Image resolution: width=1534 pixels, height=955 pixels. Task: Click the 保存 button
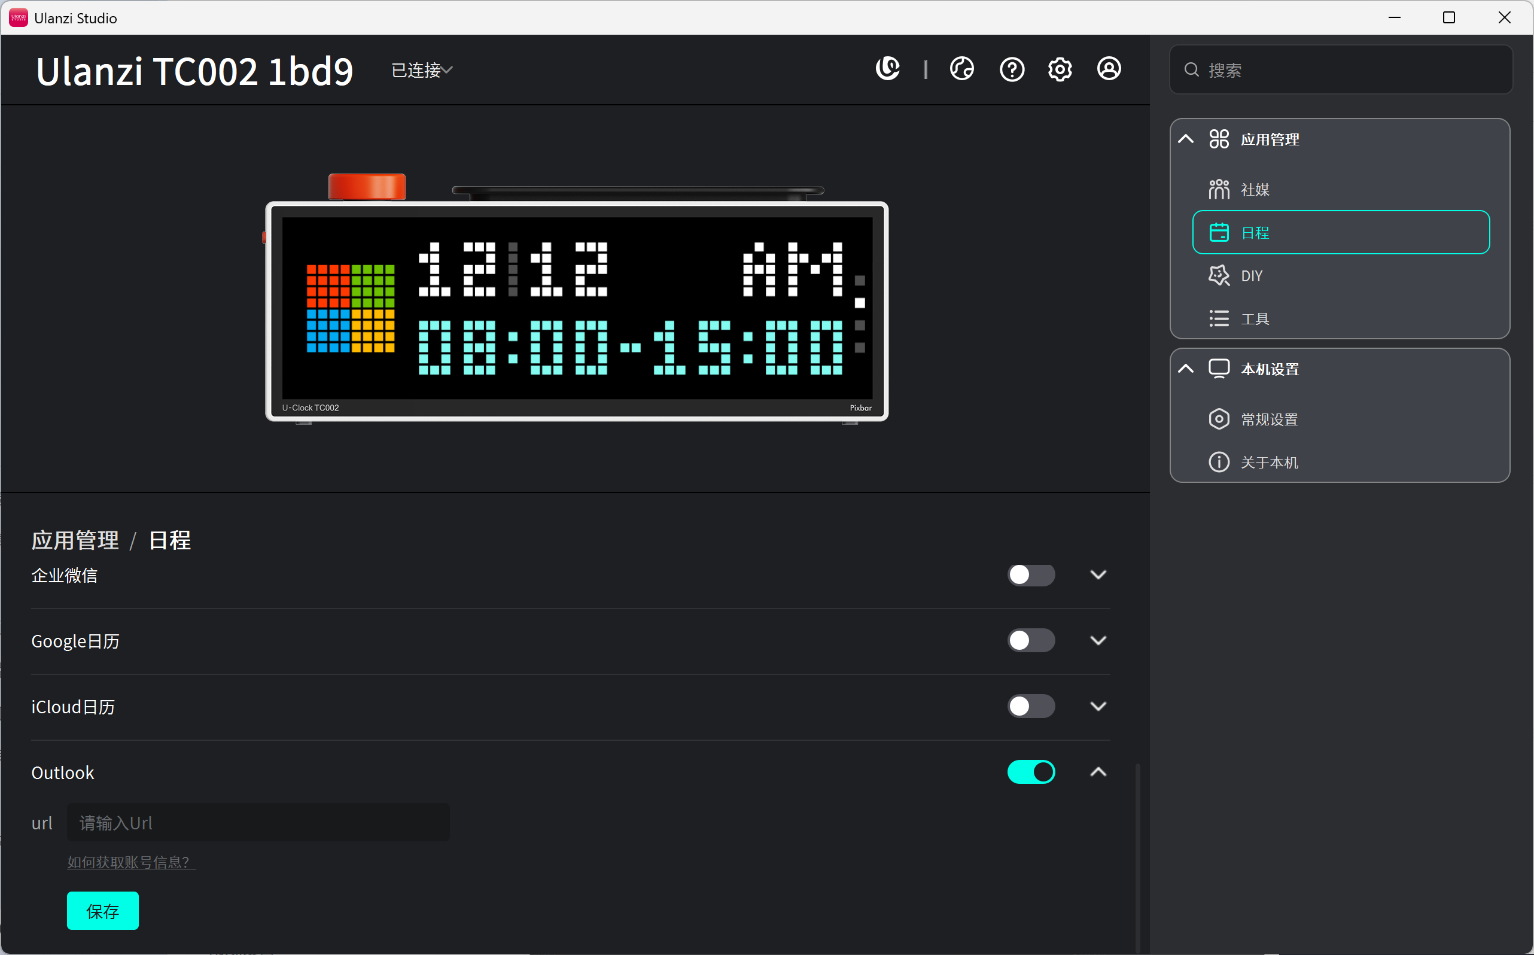(x=103, y=911)
